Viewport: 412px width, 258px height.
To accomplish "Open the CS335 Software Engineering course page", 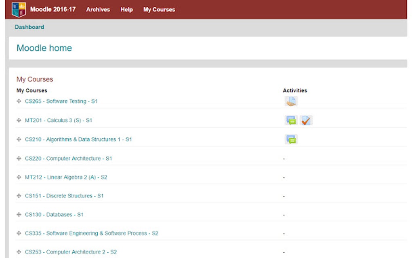I will 92,233.
